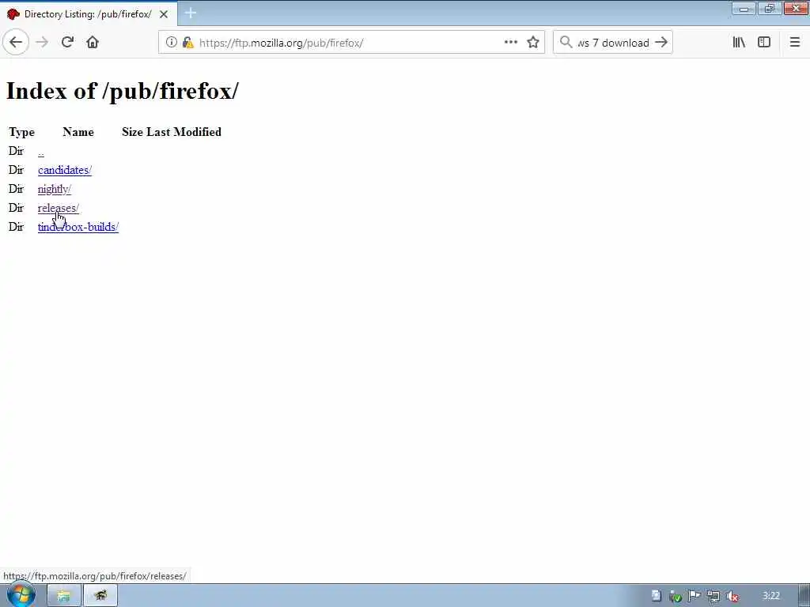Click the magnifier icon in search box

(x=566, y=43)
